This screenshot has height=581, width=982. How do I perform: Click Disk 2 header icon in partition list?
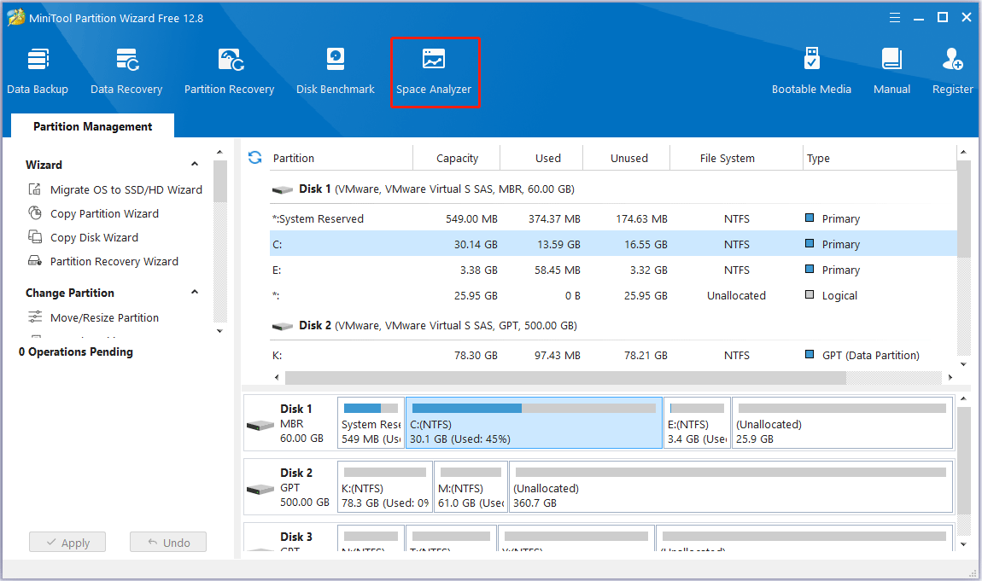[x=283, y=326]
